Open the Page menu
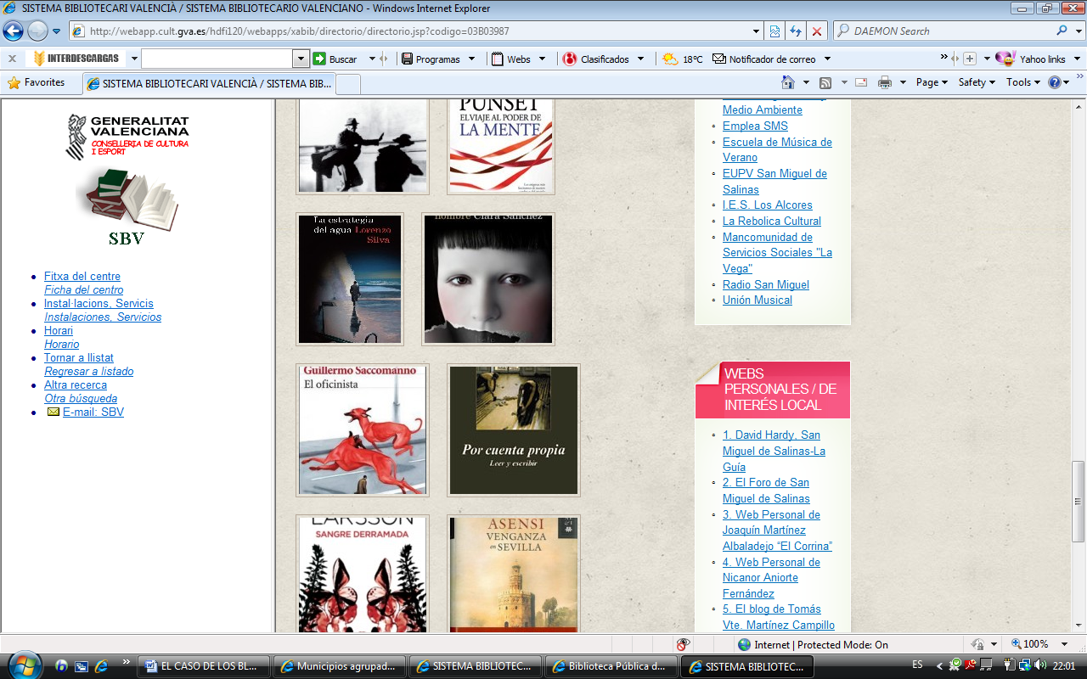Screen dimensions: 1087x679 pyautogui.click(x=932, y=82)
